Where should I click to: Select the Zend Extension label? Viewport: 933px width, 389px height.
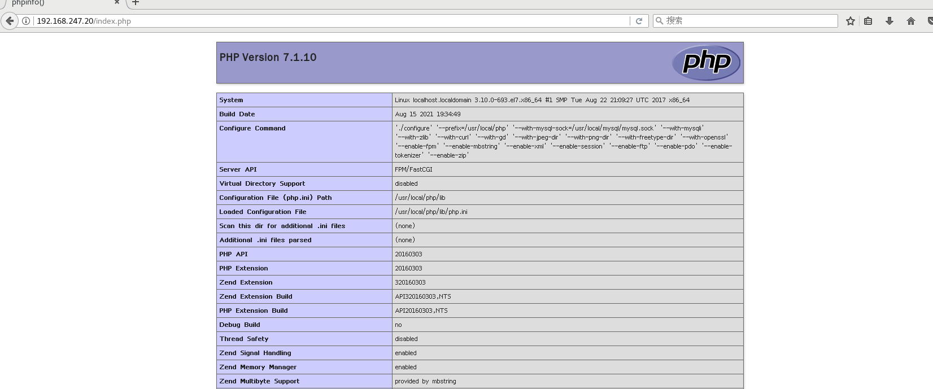(246, 282)
